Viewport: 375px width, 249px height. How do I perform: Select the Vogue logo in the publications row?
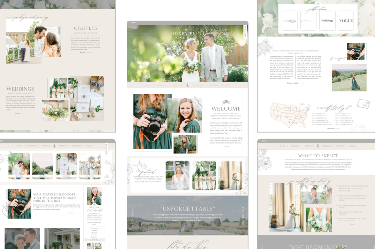(x=346, y=21)
